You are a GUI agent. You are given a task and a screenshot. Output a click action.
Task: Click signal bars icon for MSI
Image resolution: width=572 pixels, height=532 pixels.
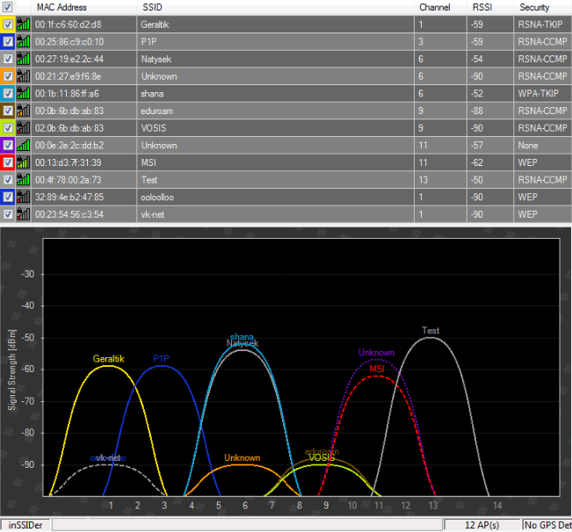[24, 162]
